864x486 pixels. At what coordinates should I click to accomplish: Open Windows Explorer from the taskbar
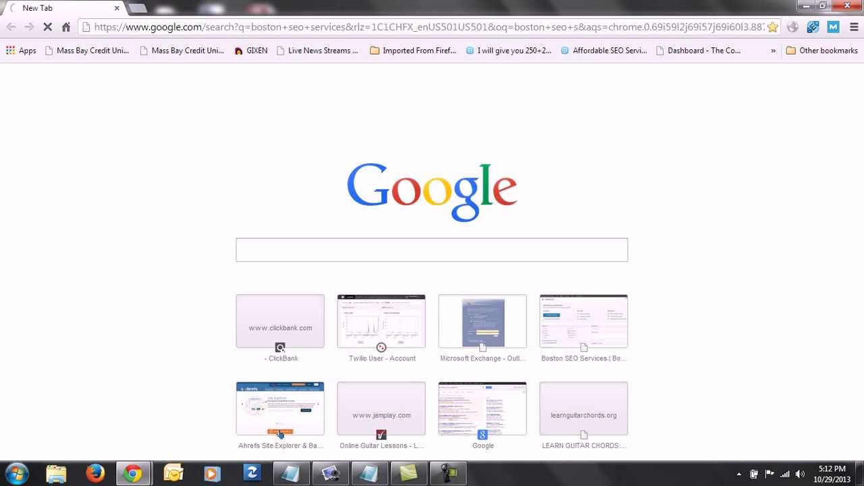pos(56,474)
